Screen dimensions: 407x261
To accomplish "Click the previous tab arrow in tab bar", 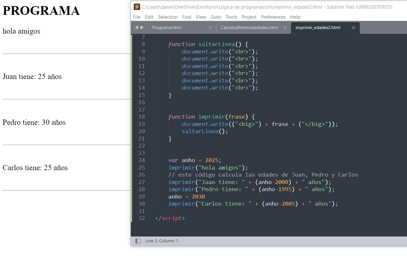I will (136, 27).
